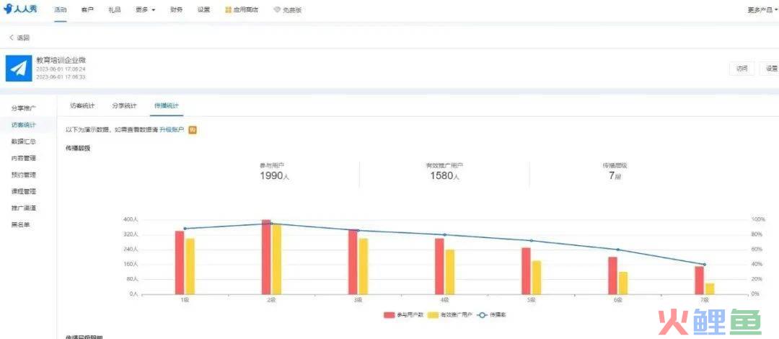
Task: Select 数据汇总 in the left sidebar
Action: (24, 141)
